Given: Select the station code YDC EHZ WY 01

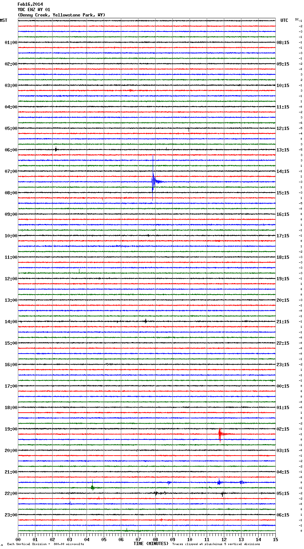Looking at the screenshot, I should [x=34, y=10].
